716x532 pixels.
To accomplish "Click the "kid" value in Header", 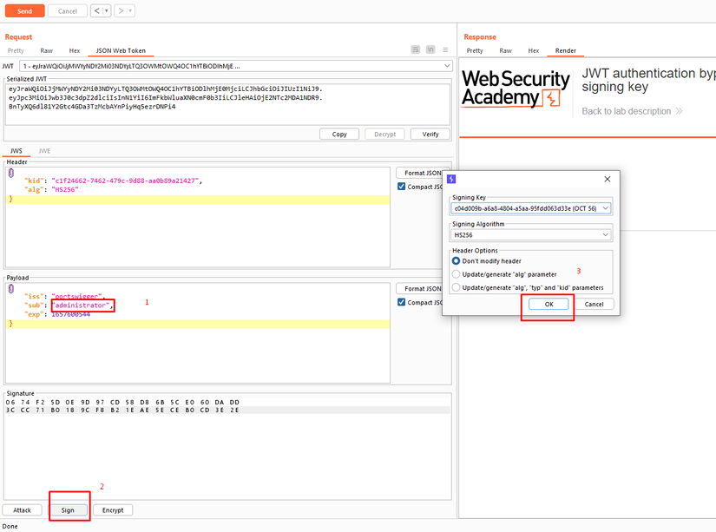I will click(125, 181).
